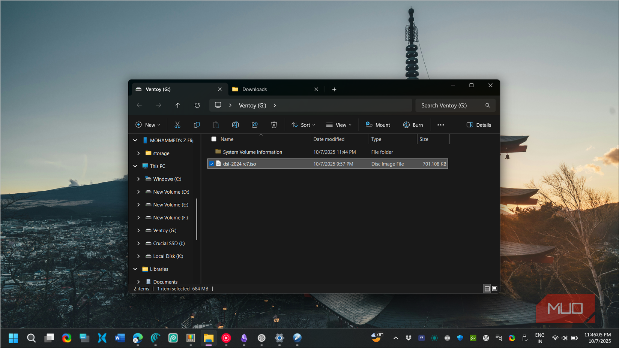Refresh the Ventoy (G:) folder

pyautogui.click(x=197, y=105)
